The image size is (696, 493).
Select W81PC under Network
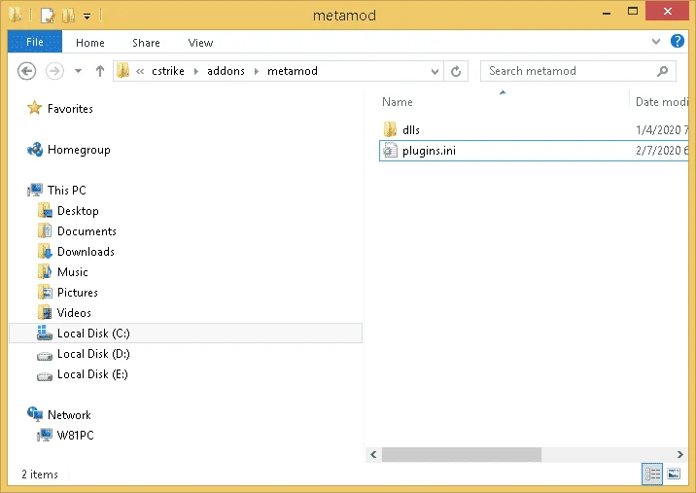pyautogui.click(x=75, y=436)
